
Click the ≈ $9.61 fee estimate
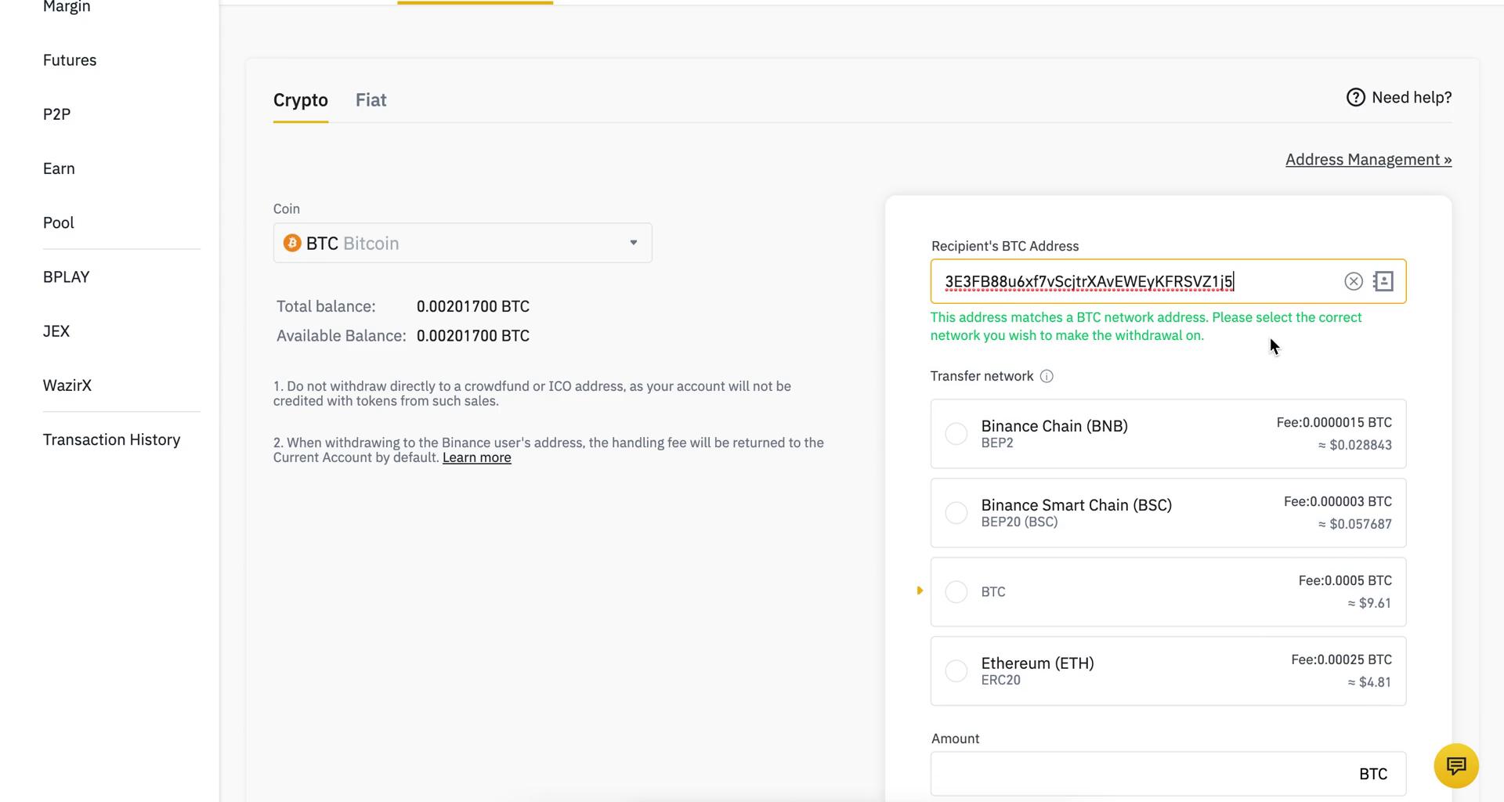(x=1369, y=603)
